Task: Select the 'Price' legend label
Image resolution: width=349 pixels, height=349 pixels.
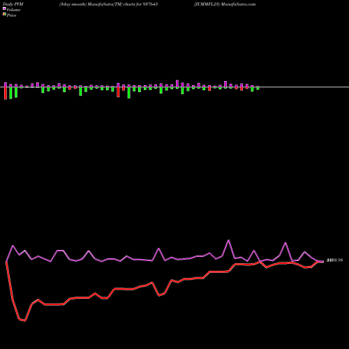Action: pyautogui.click(x=11, y=15)
